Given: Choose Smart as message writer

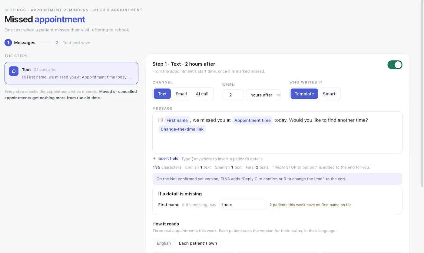Looking at the screenshot, I should click(329, 94).
